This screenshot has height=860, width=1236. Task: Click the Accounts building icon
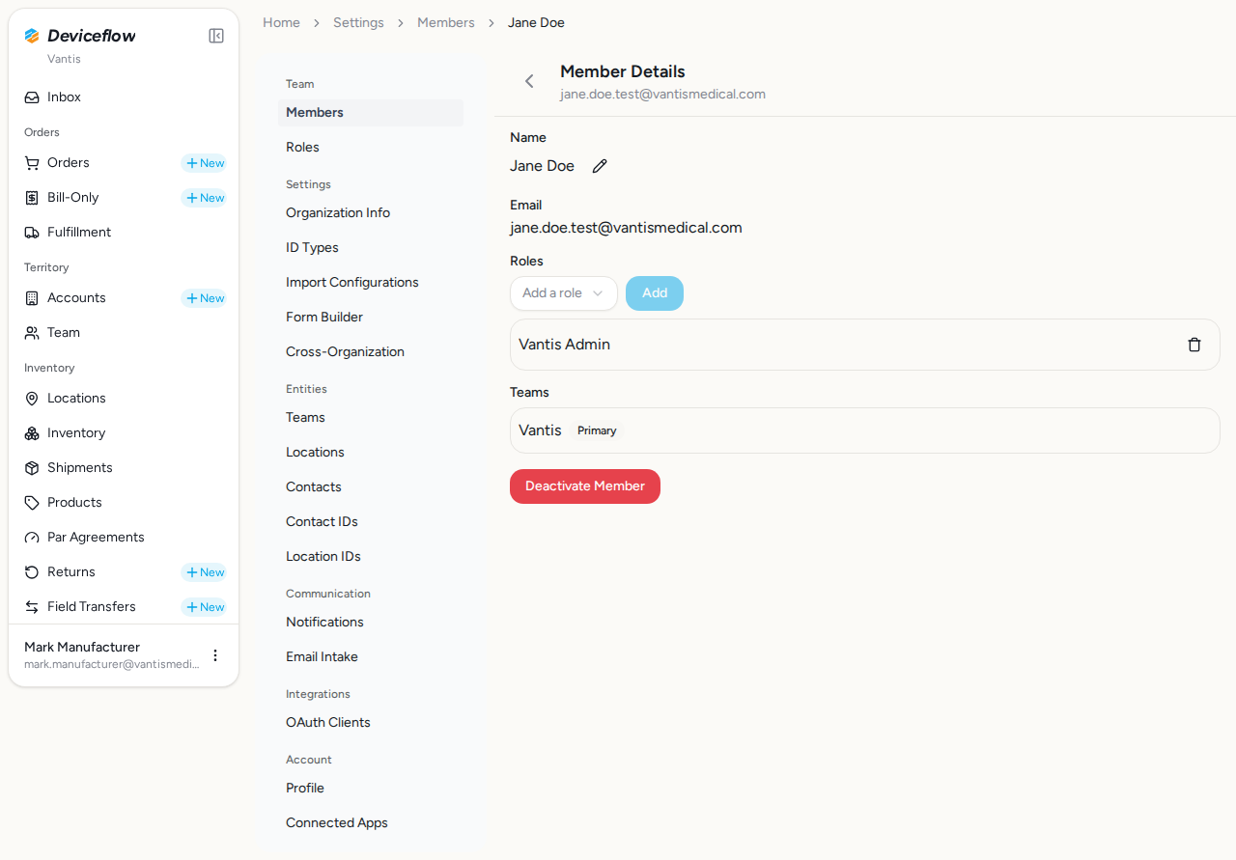point(32,298)
